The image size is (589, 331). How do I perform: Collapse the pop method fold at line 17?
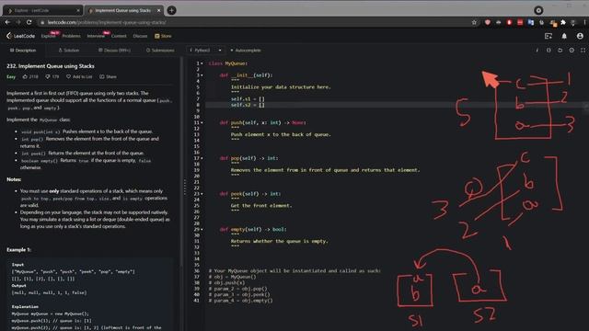202,158
